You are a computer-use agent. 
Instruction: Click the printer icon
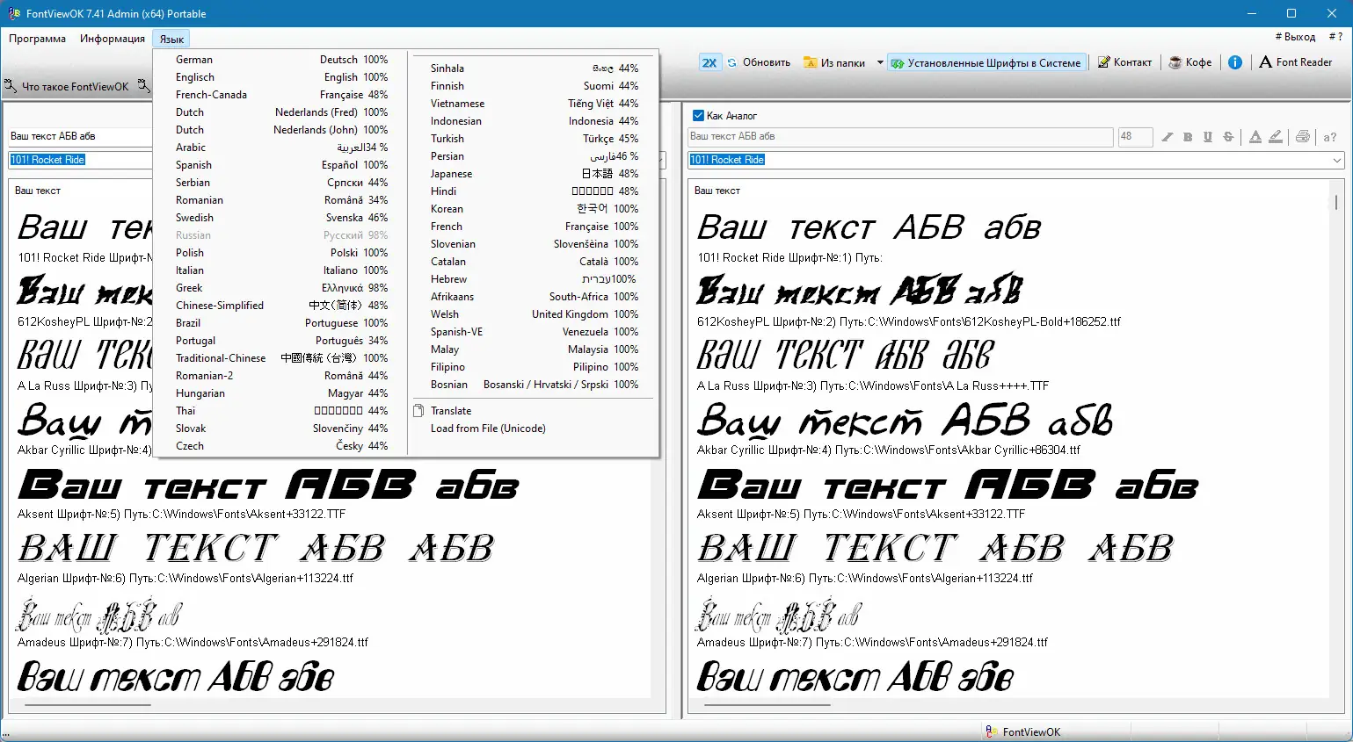(1303, 137)
